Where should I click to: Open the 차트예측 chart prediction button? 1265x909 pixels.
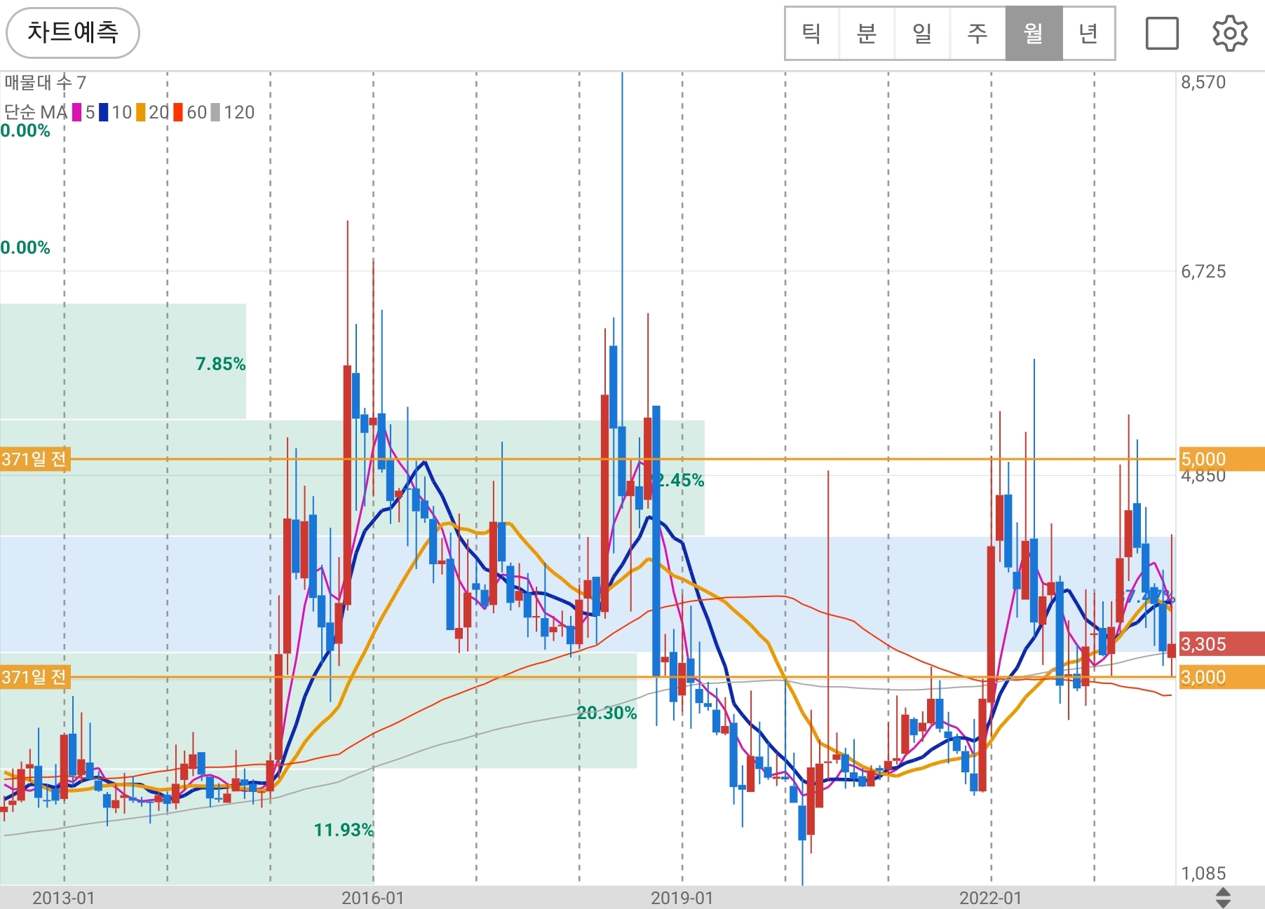point(73,33)
